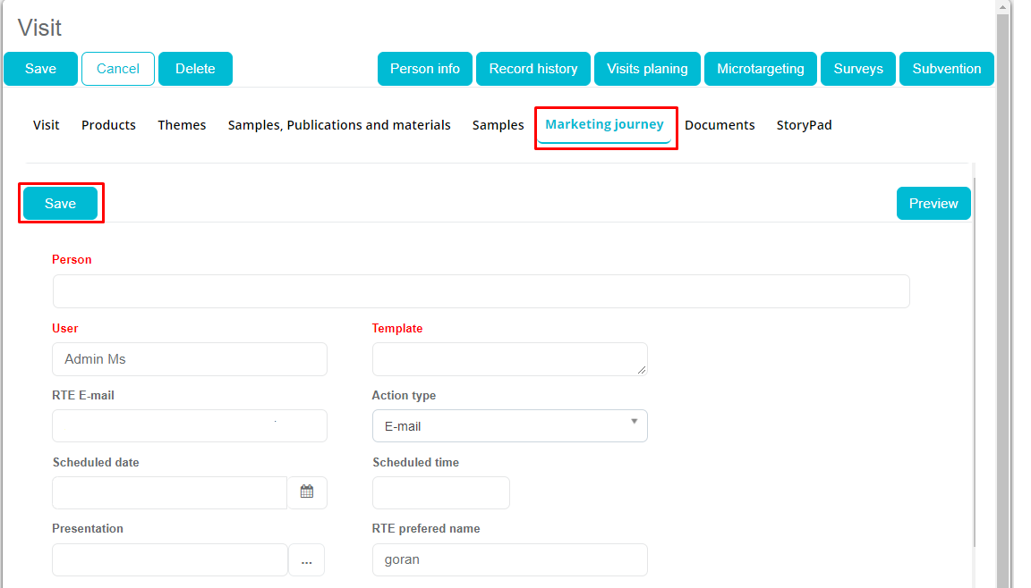Expand the Action type dropdown
The image size is (1031, 588).
[x=509, y=426]
